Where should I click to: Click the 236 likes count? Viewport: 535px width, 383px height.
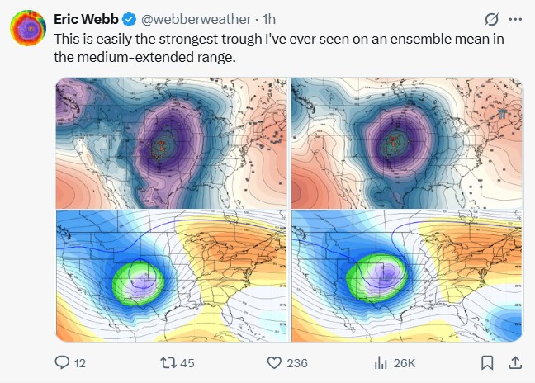pyautogui.click(x=297, y=363)
